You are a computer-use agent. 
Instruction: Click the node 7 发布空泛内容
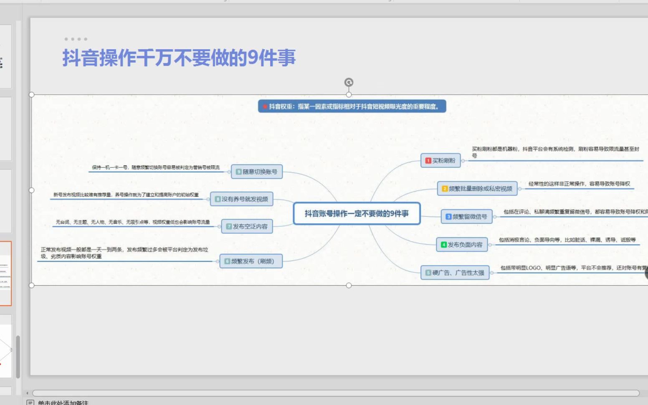[247, 226]
